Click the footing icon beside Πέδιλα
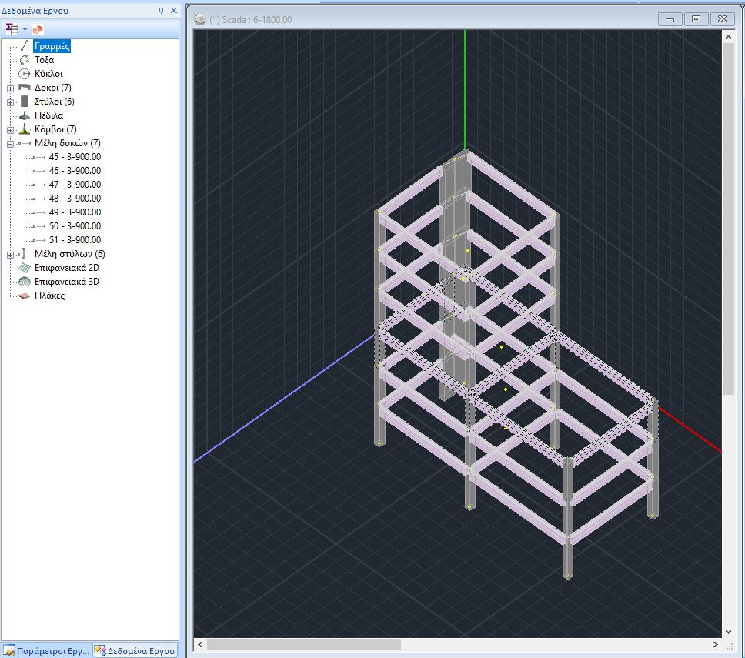This screenshot has width=745, height=658. [25, 115]
